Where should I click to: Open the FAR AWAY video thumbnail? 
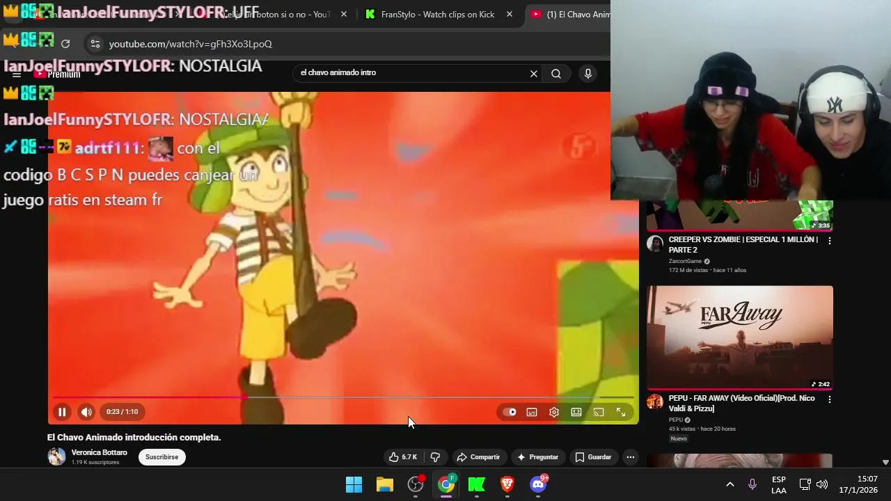(x=739, y=337)
